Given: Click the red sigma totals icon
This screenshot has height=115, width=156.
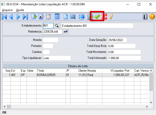Looking at the screenshot, I should click(x=104, y=17).
